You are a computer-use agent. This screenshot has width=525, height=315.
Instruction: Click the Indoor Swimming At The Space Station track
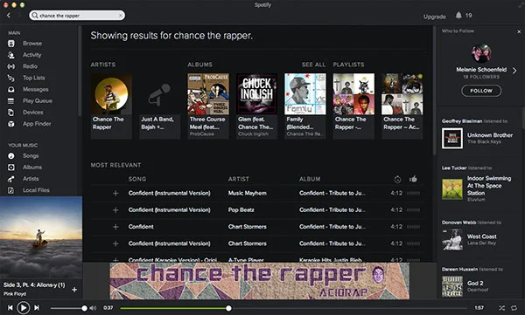[x=489, y=186]
